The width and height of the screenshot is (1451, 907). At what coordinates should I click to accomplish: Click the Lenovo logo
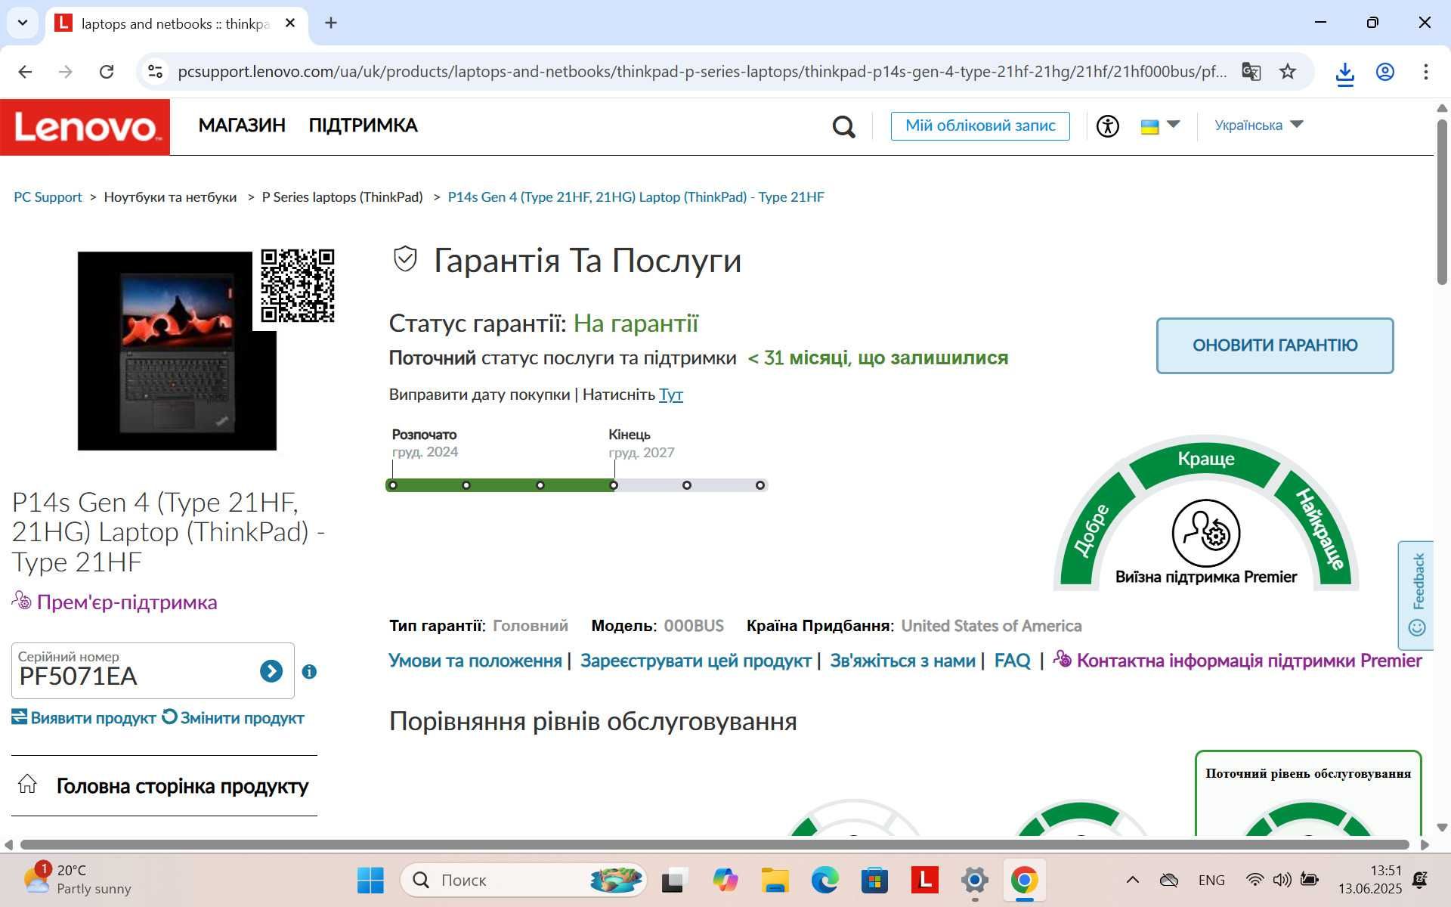coord(85,126)
